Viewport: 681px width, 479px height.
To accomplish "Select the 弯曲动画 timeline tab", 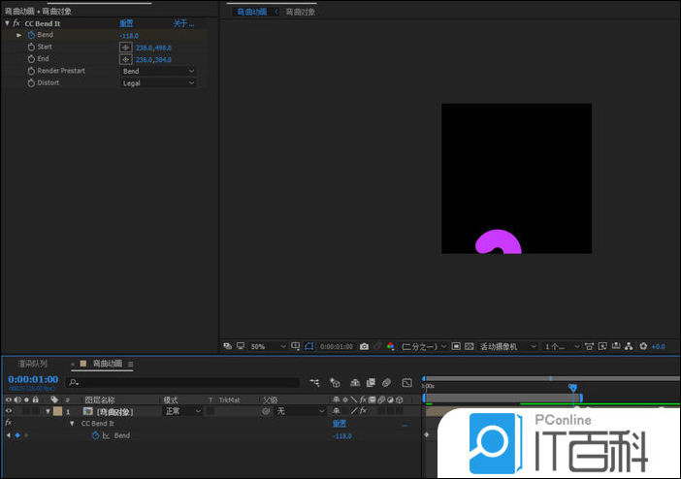I will [107, 364].
